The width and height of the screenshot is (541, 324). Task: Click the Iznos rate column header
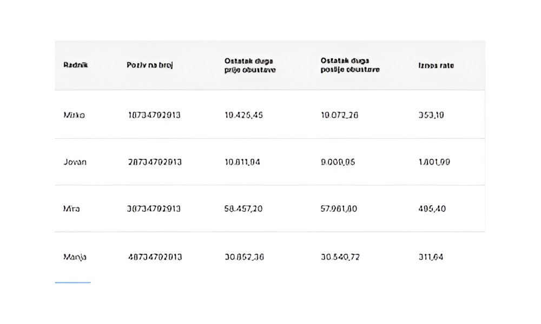[x=436, y=65]
